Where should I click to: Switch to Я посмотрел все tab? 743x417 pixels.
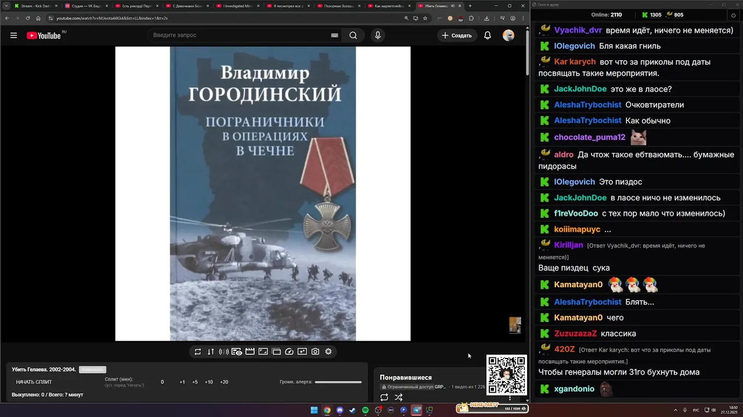287,6
